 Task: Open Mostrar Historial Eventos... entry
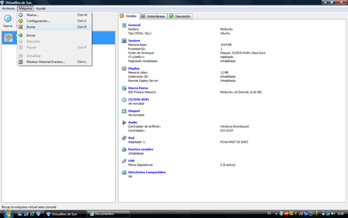pyautogui.click(x=46, y=62)
